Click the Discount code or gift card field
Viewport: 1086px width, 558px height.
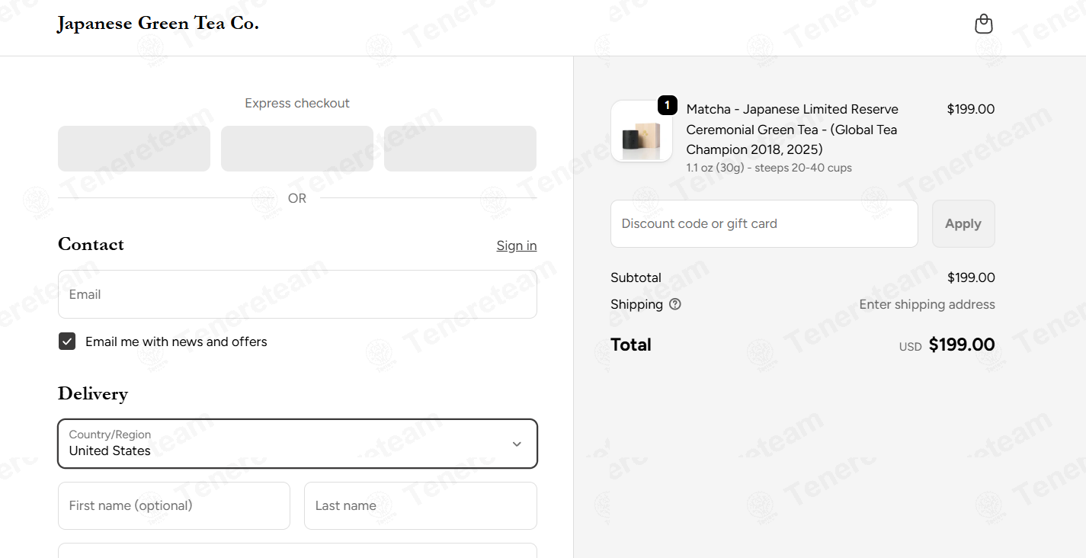(x=764, y=223)
